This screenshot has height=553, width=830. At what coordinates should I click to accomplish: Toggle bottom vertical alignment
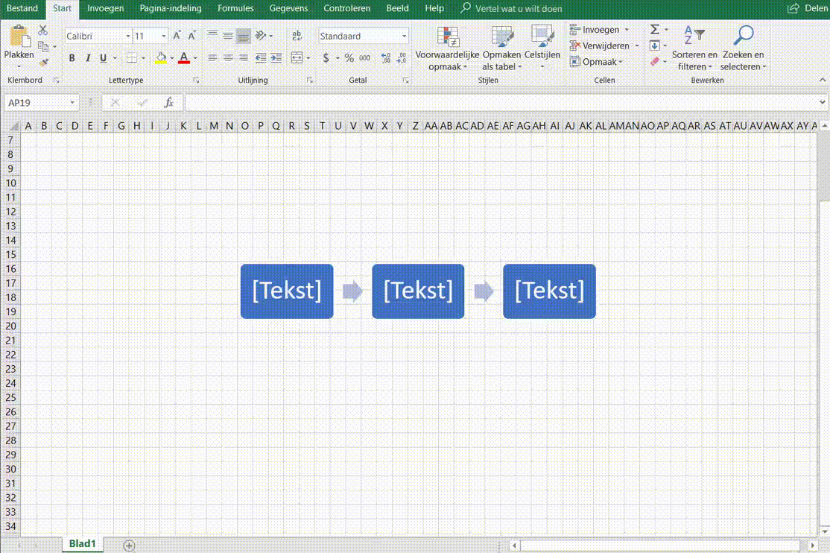[244, 36]
